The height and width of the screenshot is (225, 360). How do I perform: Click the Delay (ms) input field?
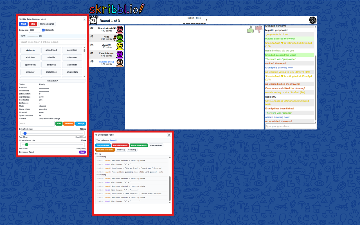(x=35, y=30)
